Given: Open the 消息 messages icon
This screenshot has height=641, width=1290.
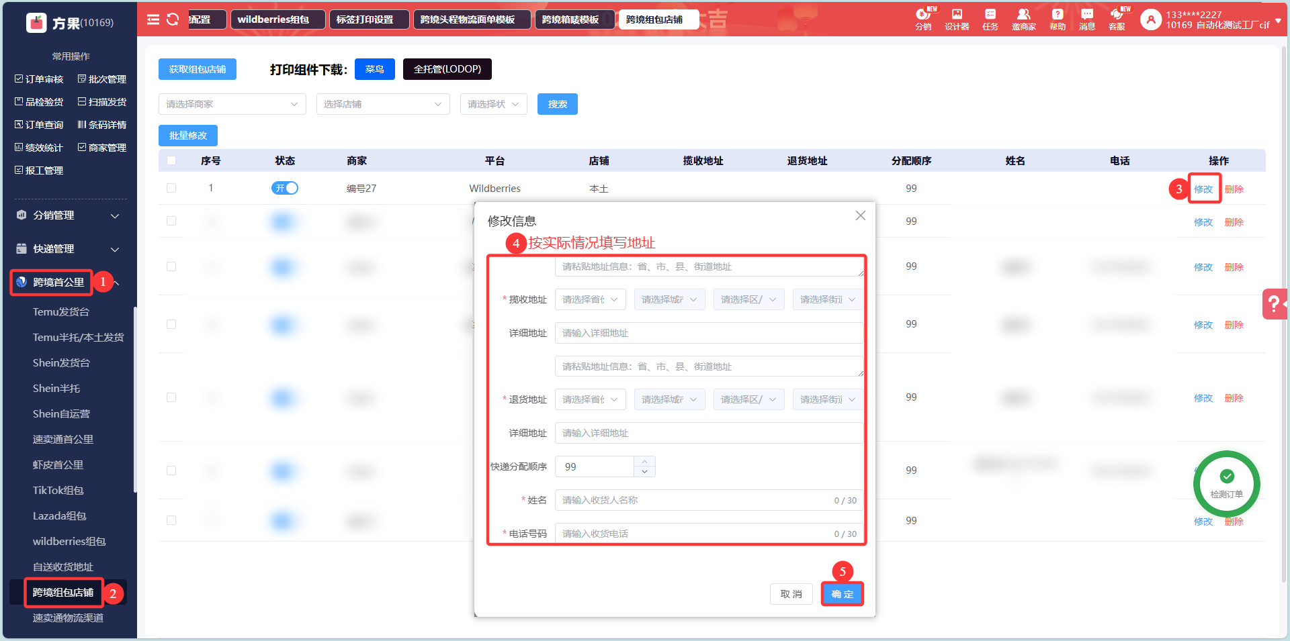Looking at the screenshot, I should click(1086, 19).
